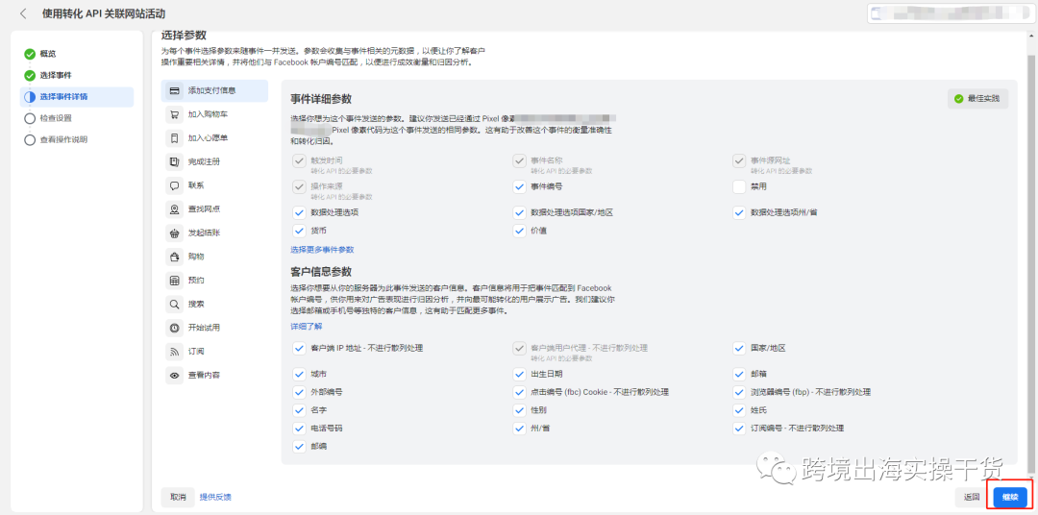
Task: Click the 客户信息参数 heading text
Action: click(x=321, y=271)
